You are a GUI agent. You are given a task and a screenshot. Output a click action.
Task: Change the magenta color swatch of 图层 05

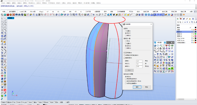tap(196, 36)
